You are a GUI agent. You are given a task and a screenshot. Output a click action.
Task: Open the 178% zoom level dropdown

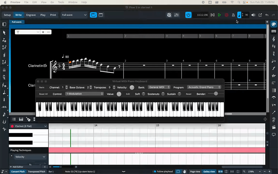(x=254, y=172)
